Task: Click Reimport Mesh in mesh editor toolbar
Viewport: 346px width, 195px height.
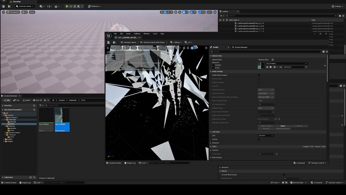Action: pyautogui.click(x=128, y=42)
